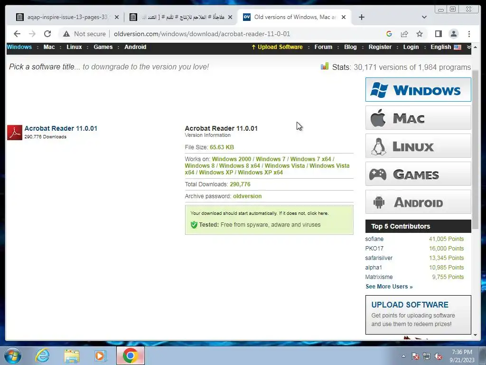This screenshot has height=365, width=486.
Task: Click the scrollbar down arrow
Action: click(x=475, y=335)
